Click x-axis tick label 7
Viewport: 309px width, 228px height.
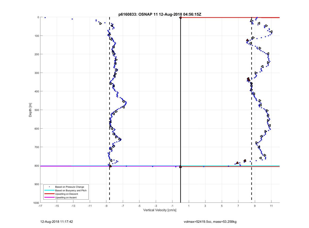(238, 206)
